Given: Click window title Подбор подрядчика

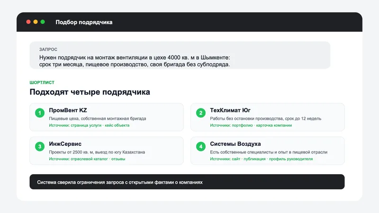Looking at the screenshot, I should tap(84, 22).
